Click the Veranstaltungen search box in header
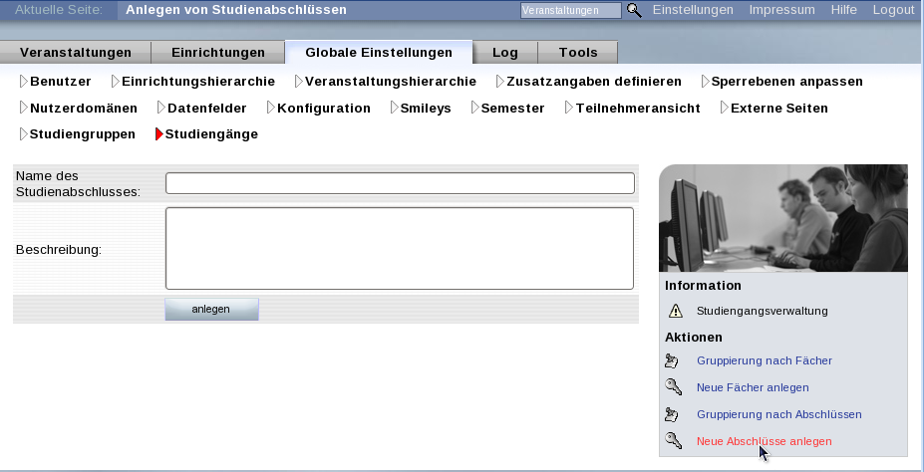 (x=570, y=10)
